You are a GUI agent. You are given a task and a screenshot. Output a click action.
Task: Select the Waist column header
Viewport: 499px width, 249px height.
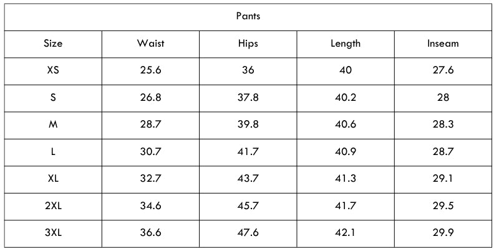tap(150, 43)
